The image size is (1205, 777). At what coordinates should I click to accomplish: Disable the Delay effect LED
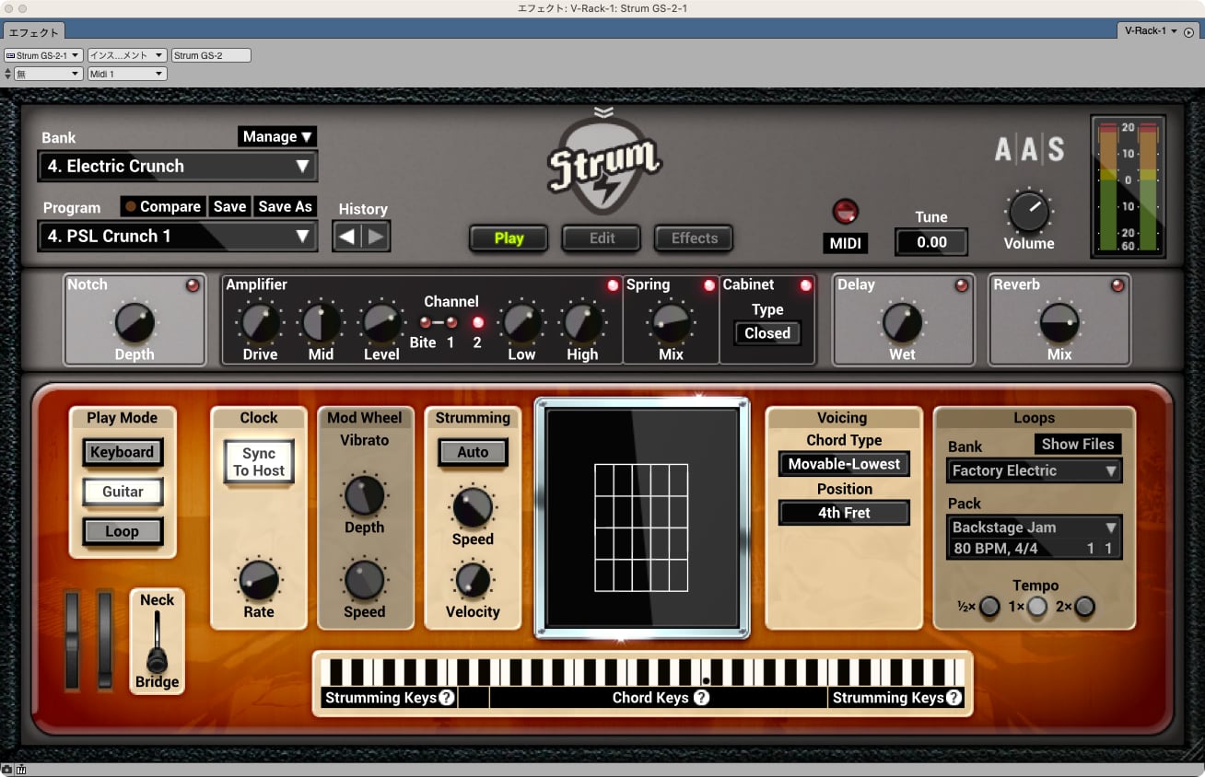(x=962, y=285)
